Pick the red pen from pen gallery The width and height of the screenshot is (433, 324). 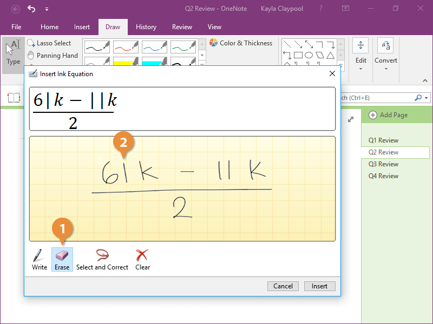(124, 47)
